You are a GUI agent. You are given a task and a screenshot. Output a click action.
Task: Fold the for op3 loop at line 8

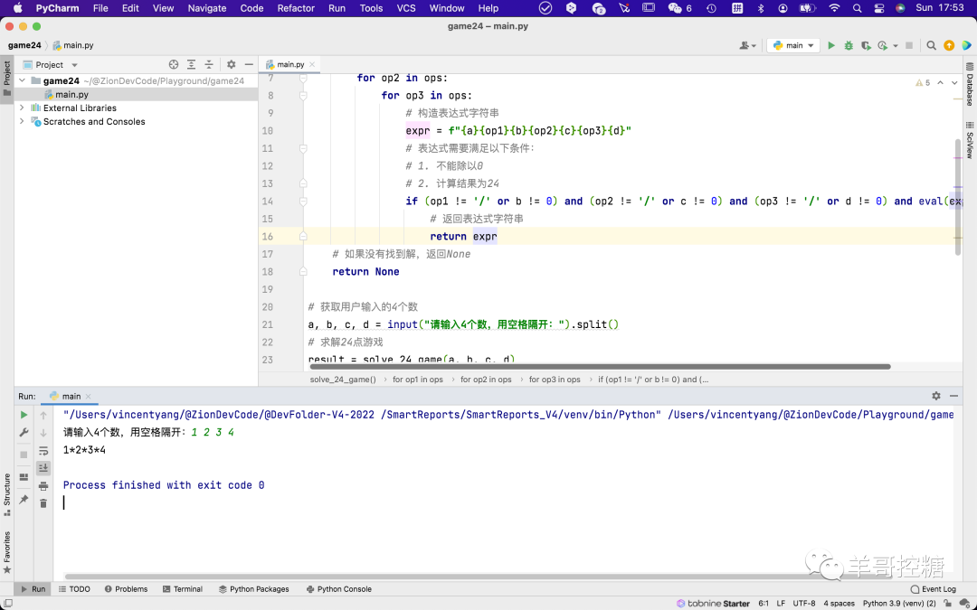point(303,95)
